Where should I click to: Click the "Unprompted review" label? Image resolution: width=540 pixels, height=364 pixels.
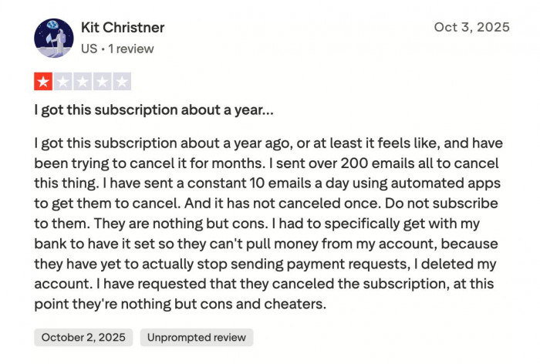(195, 337)
